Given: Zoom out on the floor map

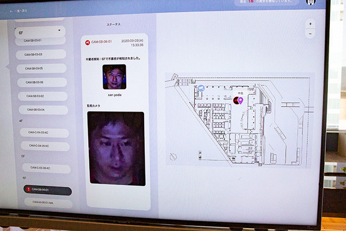Looking at the screenshot, I should pos(311,33).
